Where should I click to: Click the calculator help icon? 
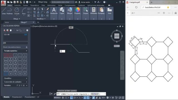coord(27,30)
